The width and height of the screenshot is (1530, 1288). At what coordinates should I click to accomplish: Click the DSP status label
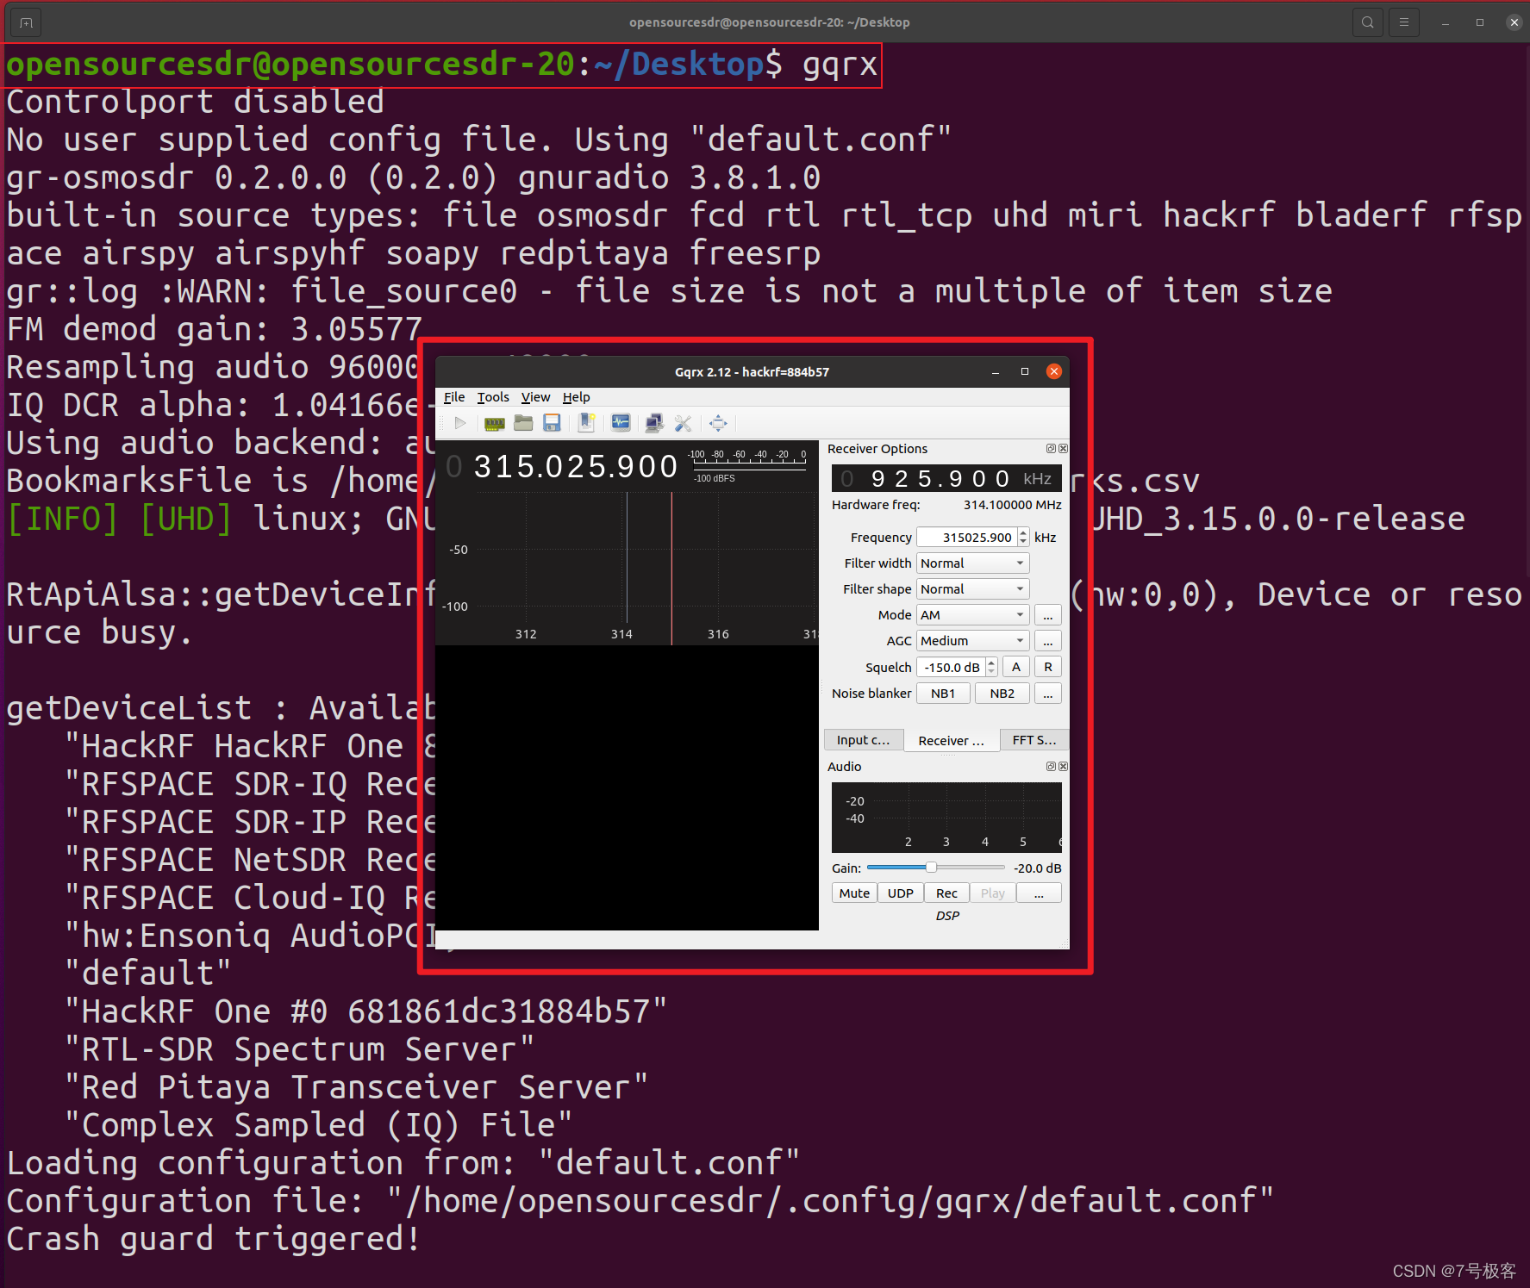(947, 916)
